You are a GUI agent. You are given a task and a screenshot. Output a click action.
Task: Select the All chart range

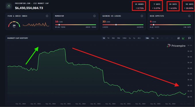(139, 38)
